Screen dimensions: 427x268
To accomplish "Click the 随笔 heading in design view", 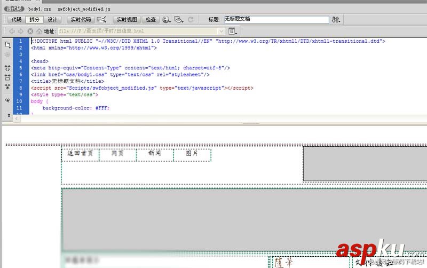I will 283,263.
